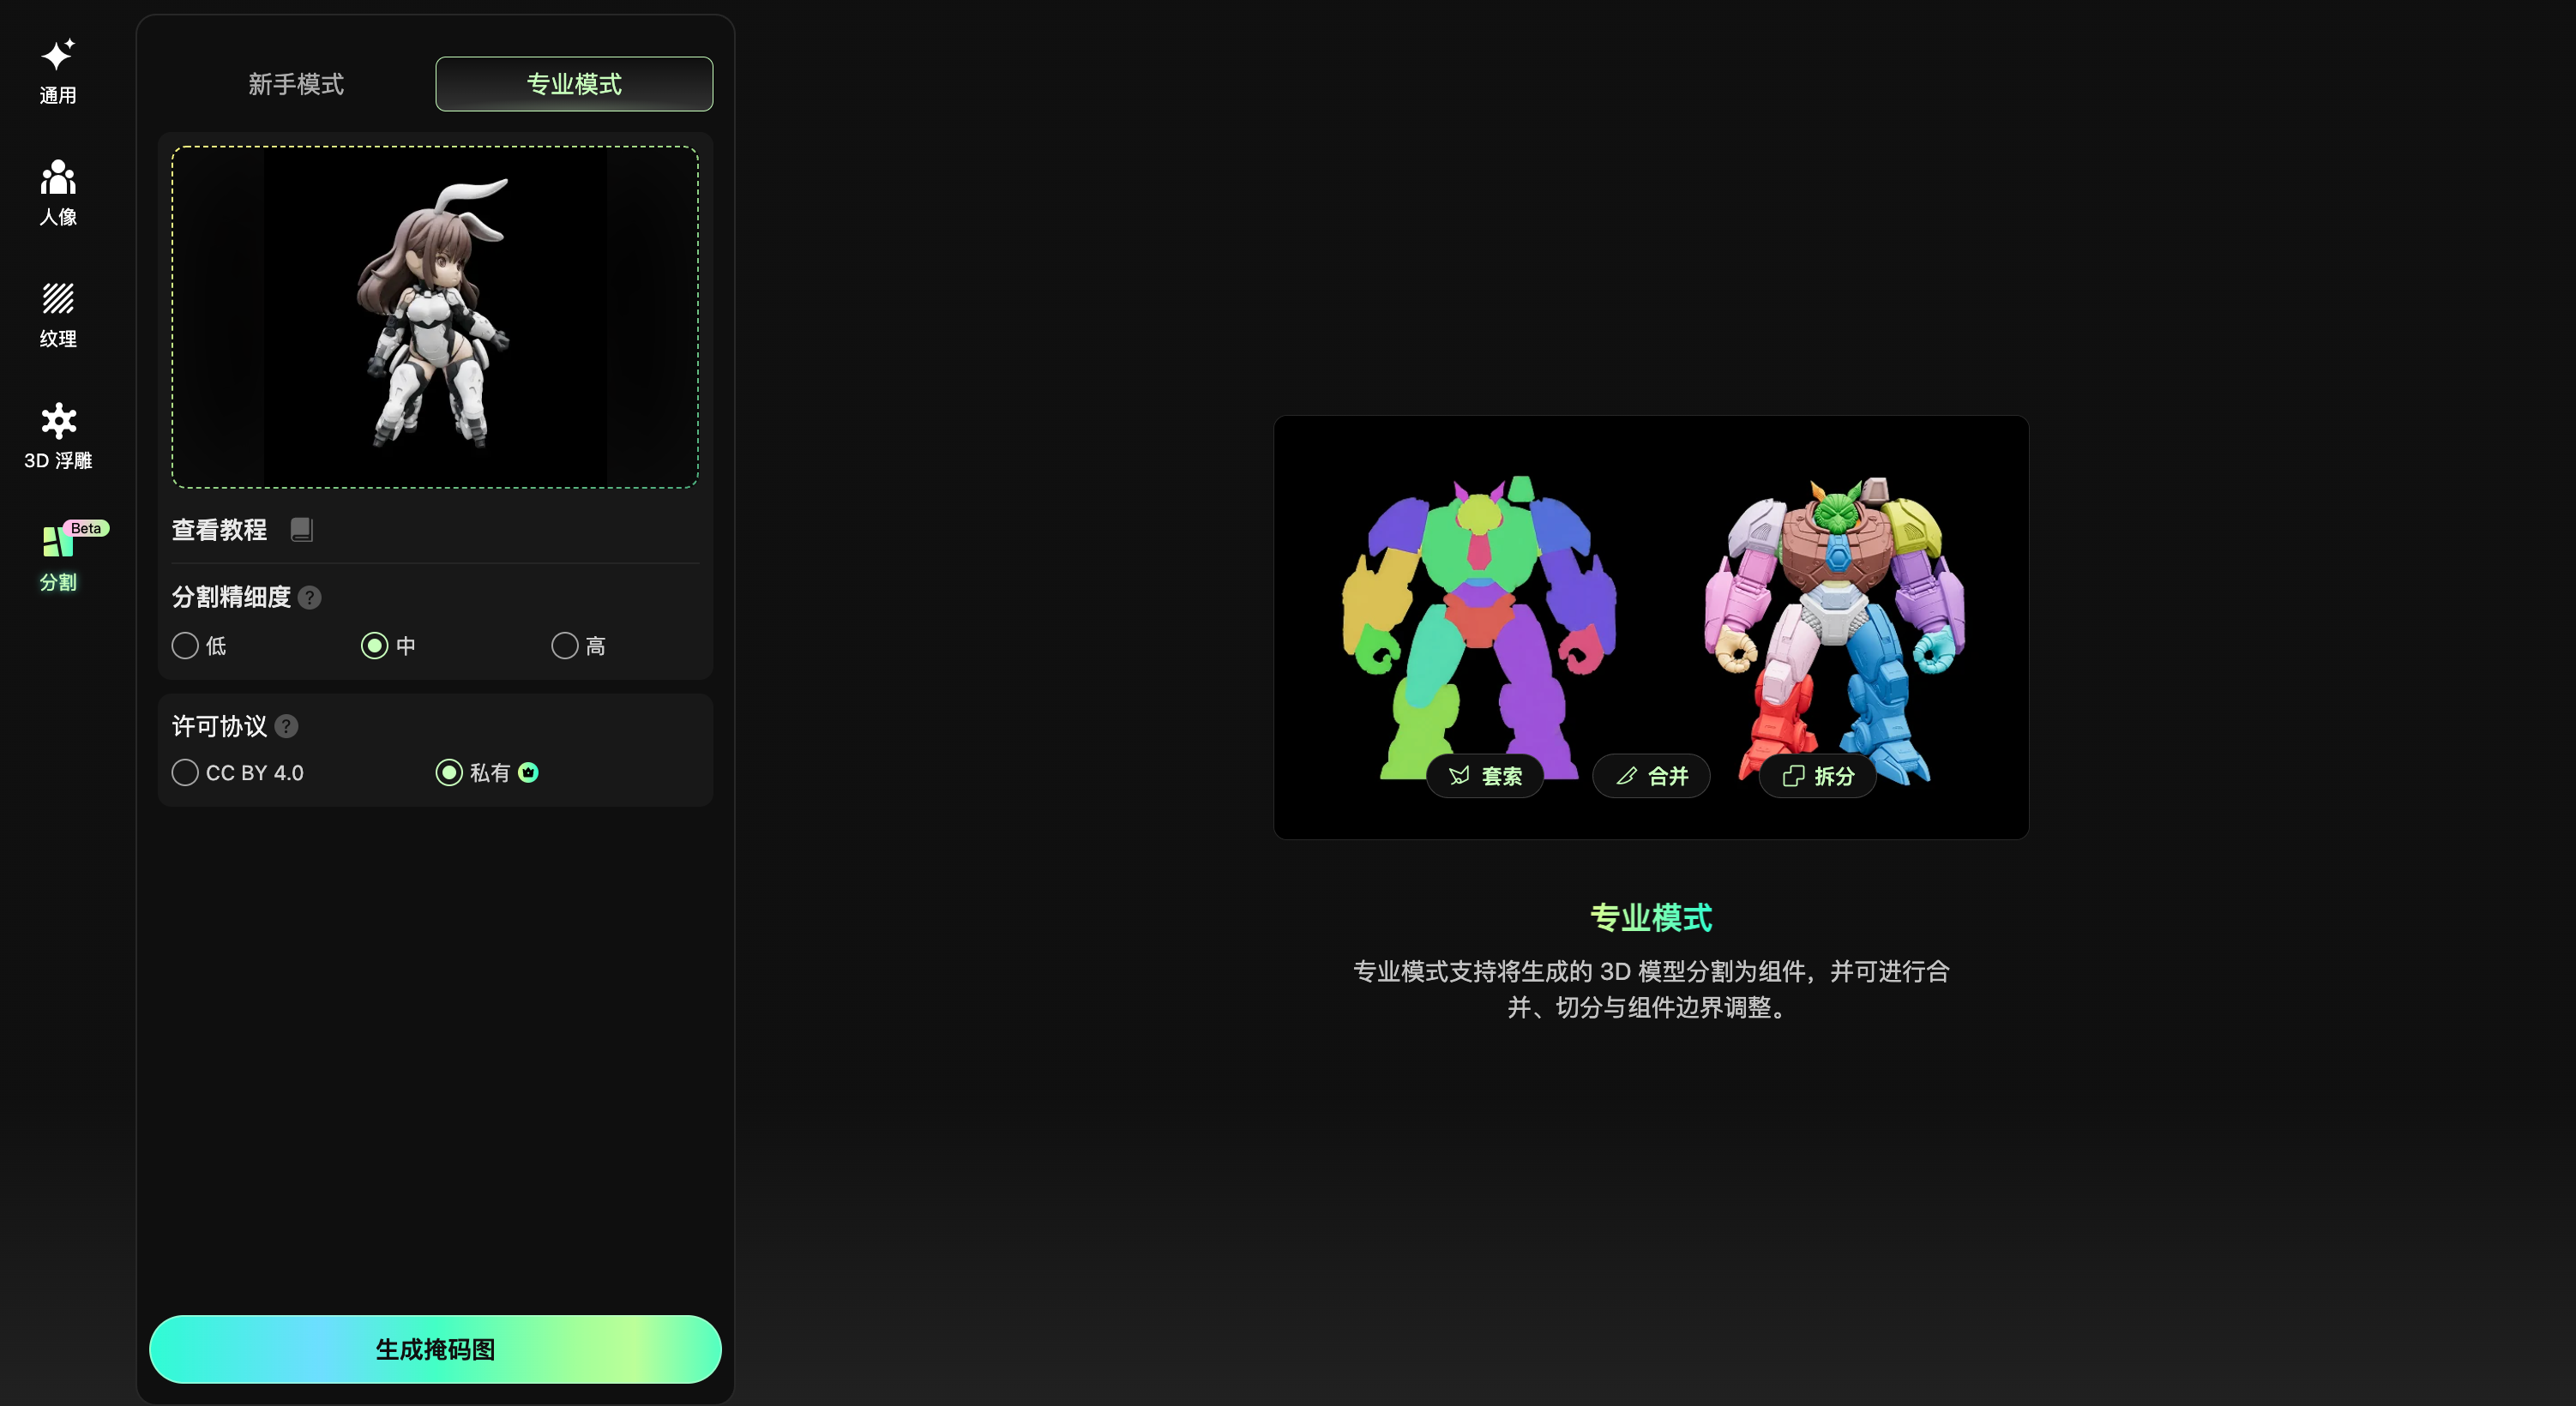The image size is (2576, 1406).
Task: Click the help icon beside 许可协议
Action: point(286,726)
